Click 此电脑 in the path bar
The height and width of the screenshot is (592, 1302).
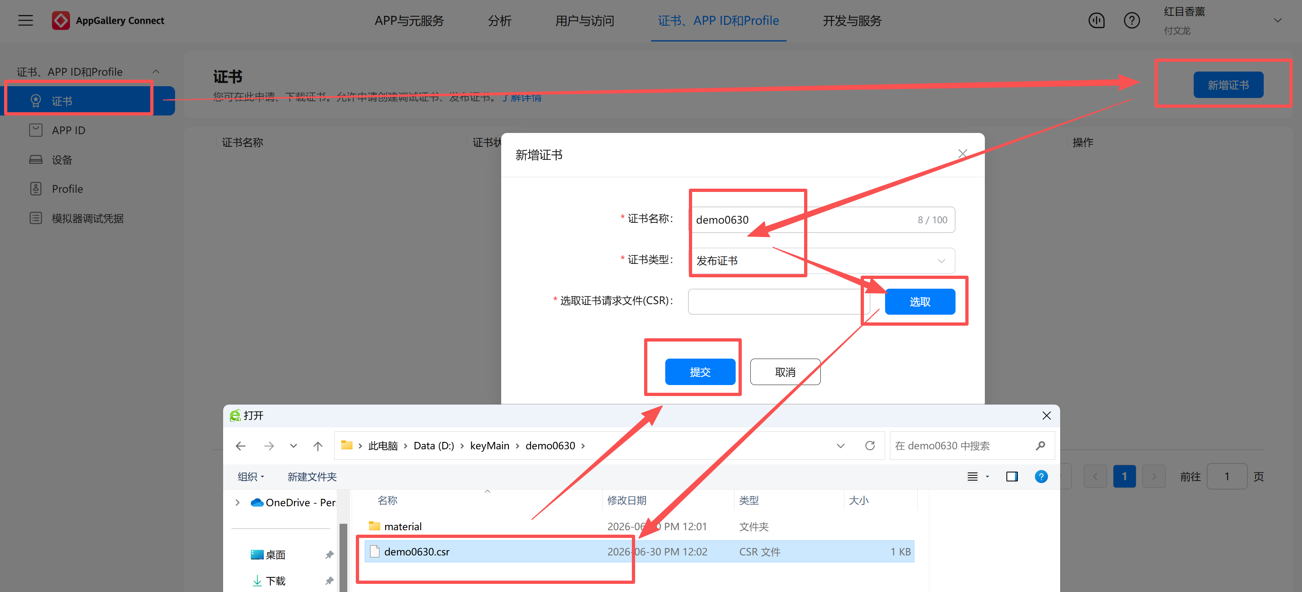coord(383,446)
